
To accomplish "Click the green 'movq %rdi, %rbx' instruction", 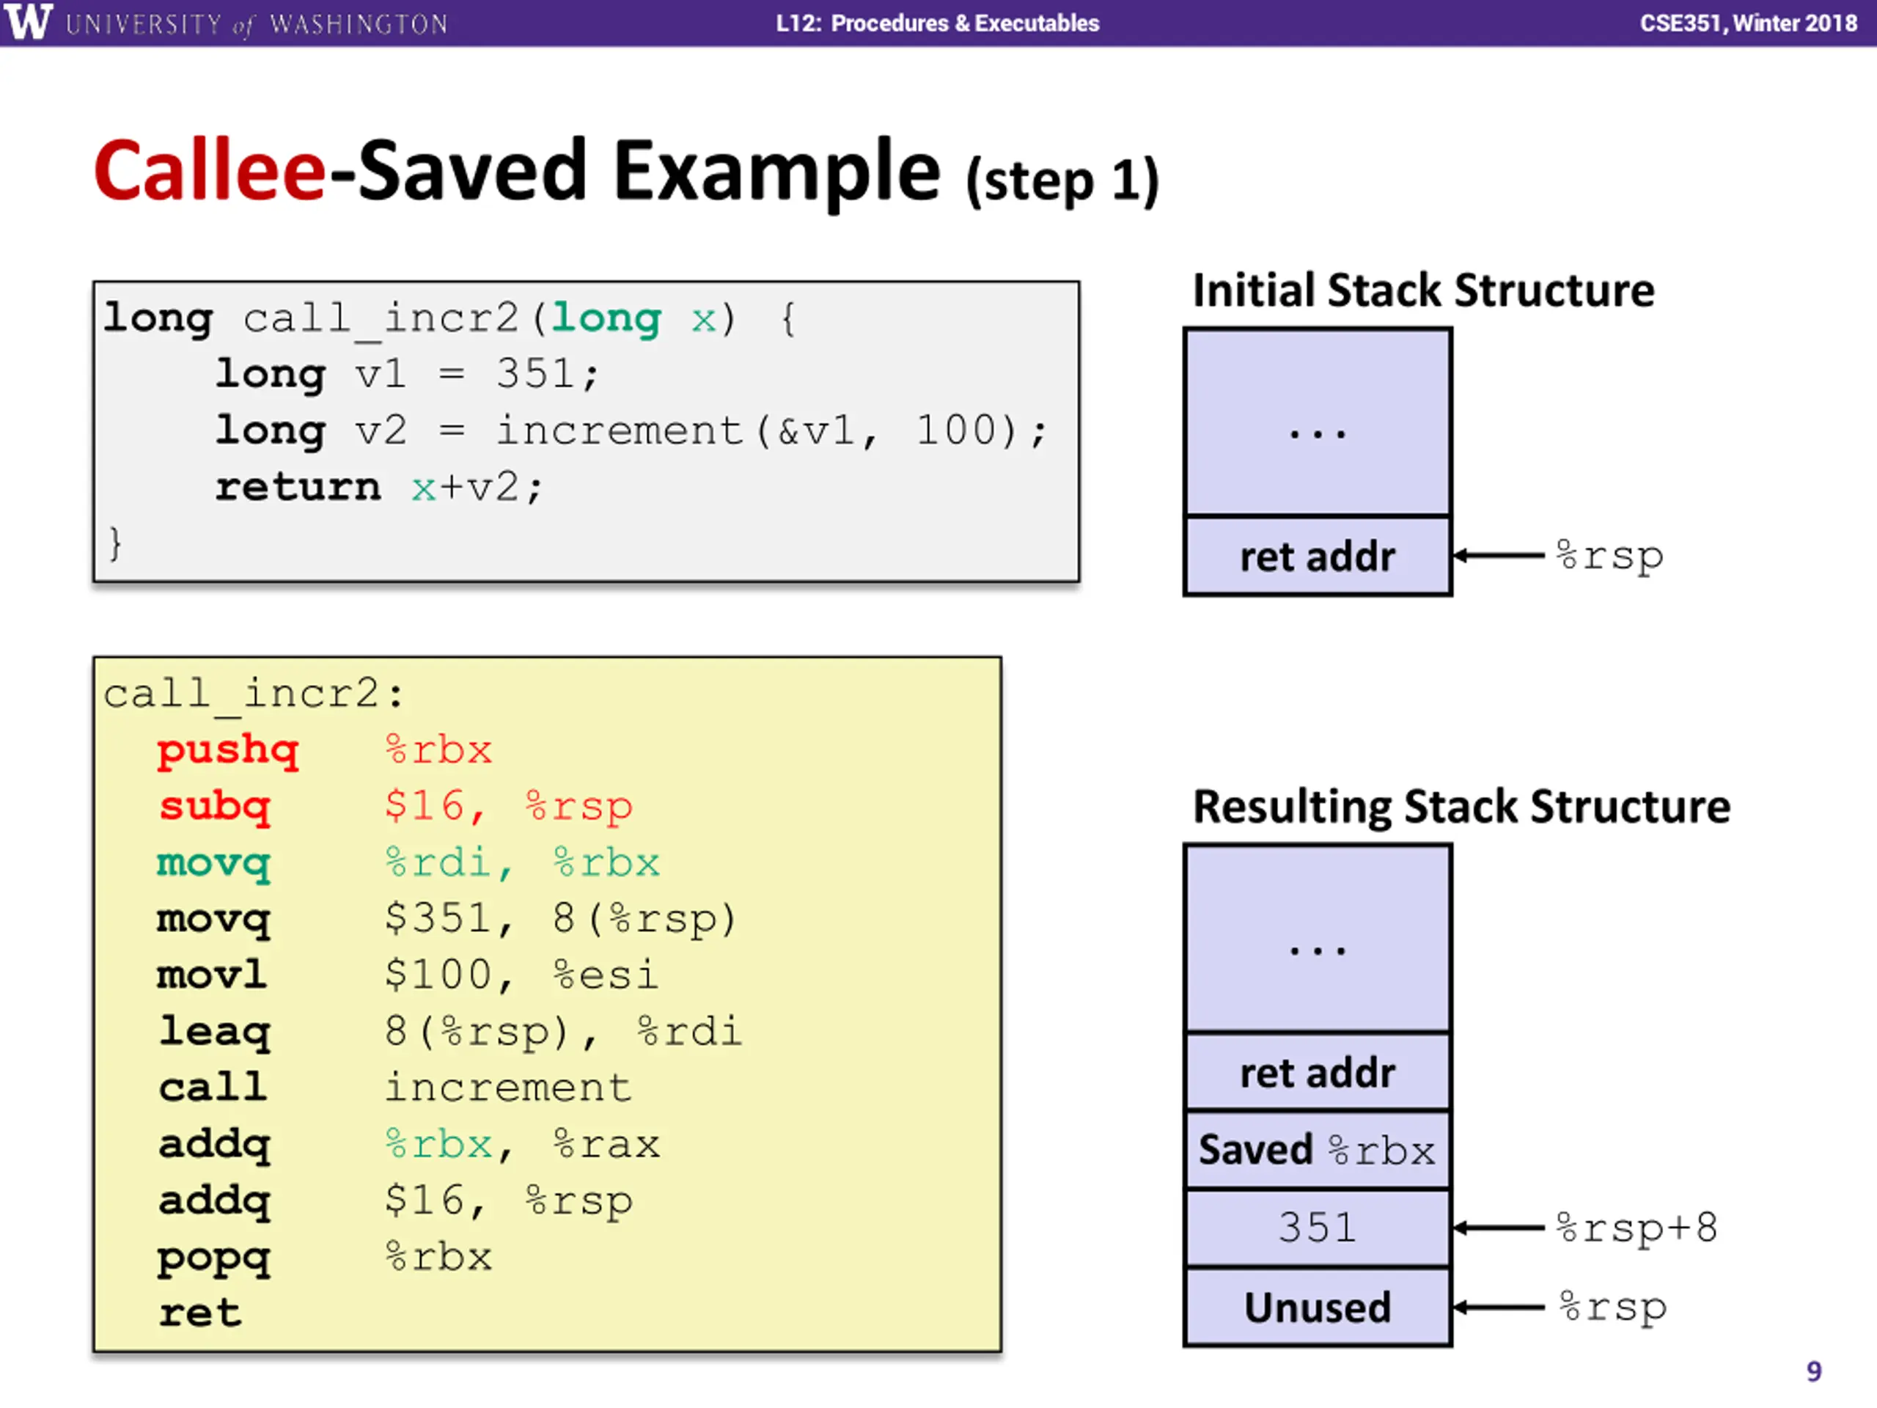I will point(408,864).
